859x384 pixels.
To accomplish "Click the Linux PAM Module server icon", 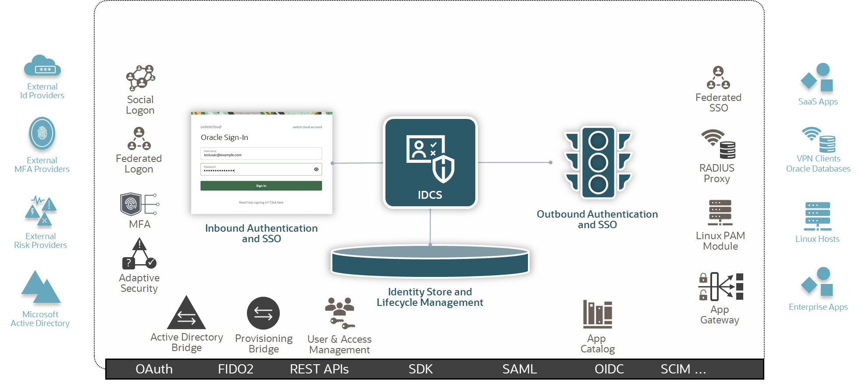I will 720,213.
